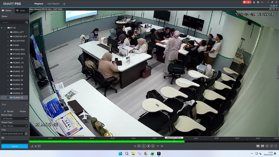
Task: Click the scissors clip-cut icon
Action: pyautogui.click(x=36, y=146)
